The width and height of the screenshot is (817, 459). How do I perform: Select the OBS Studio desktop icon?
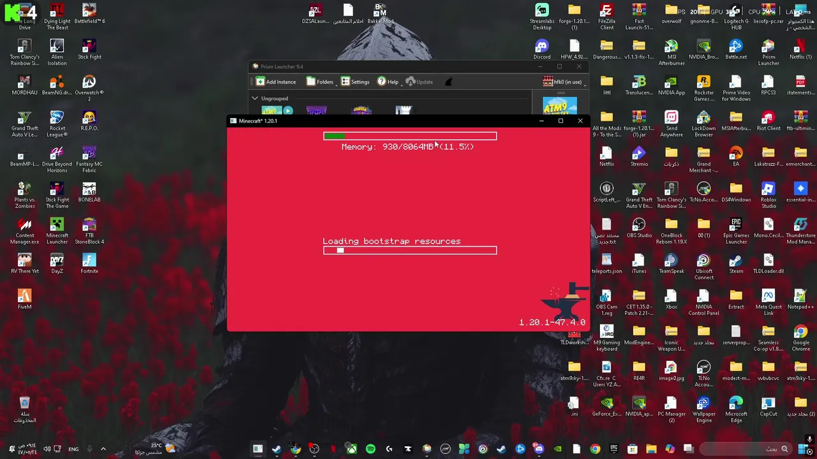pos(639,228)
